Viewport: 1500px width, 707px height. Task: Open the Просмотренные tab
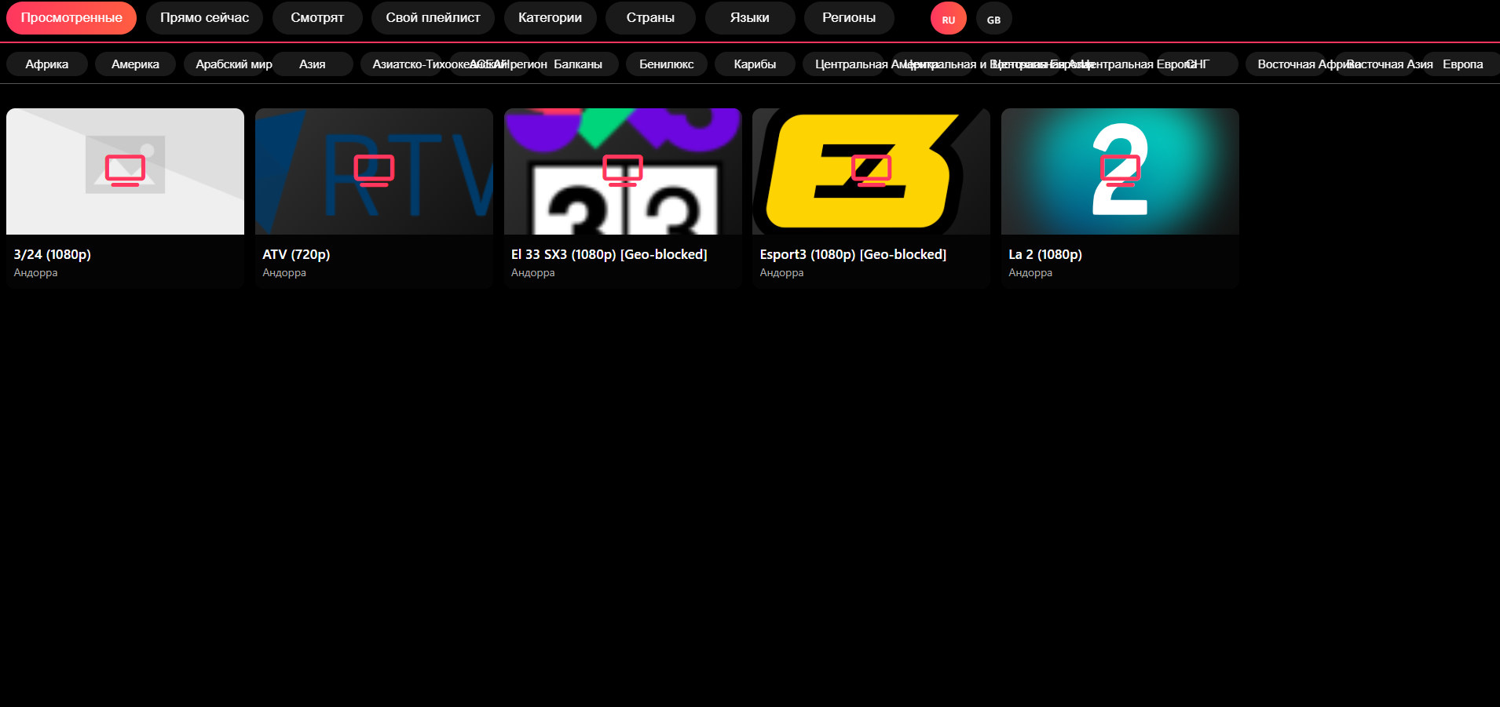tap(71, 18)
